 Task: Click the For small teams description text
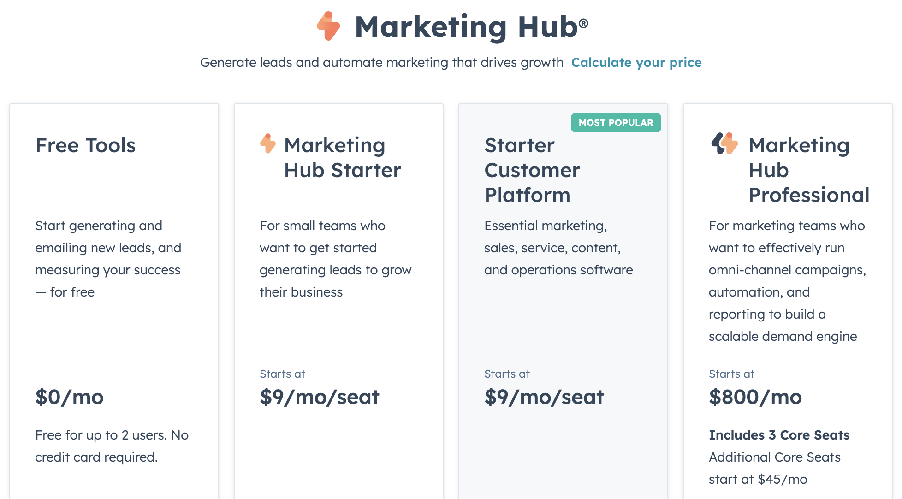335,259
